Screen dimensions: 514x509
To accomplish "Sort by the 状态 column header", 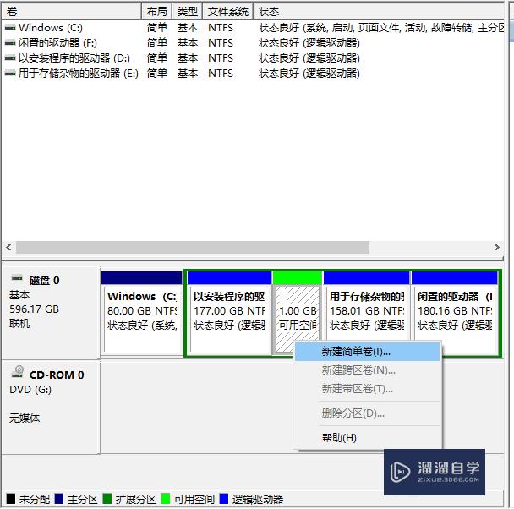I will 379,12.
